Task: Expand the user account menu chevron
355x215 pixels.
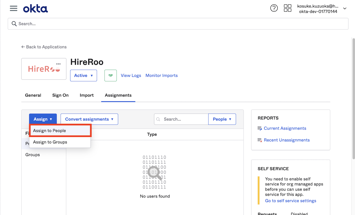Action: pyautogui.click(x=345, y=9)
